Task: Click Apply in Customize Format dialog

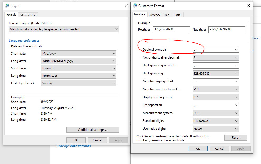Action: click(241, 149)
